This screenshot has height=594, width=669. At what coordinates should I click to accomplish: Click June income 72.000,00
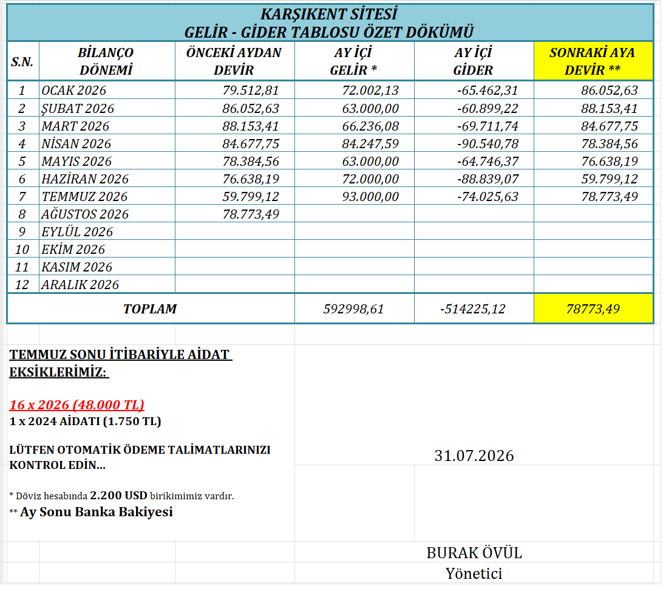click(x=370, y=179)
